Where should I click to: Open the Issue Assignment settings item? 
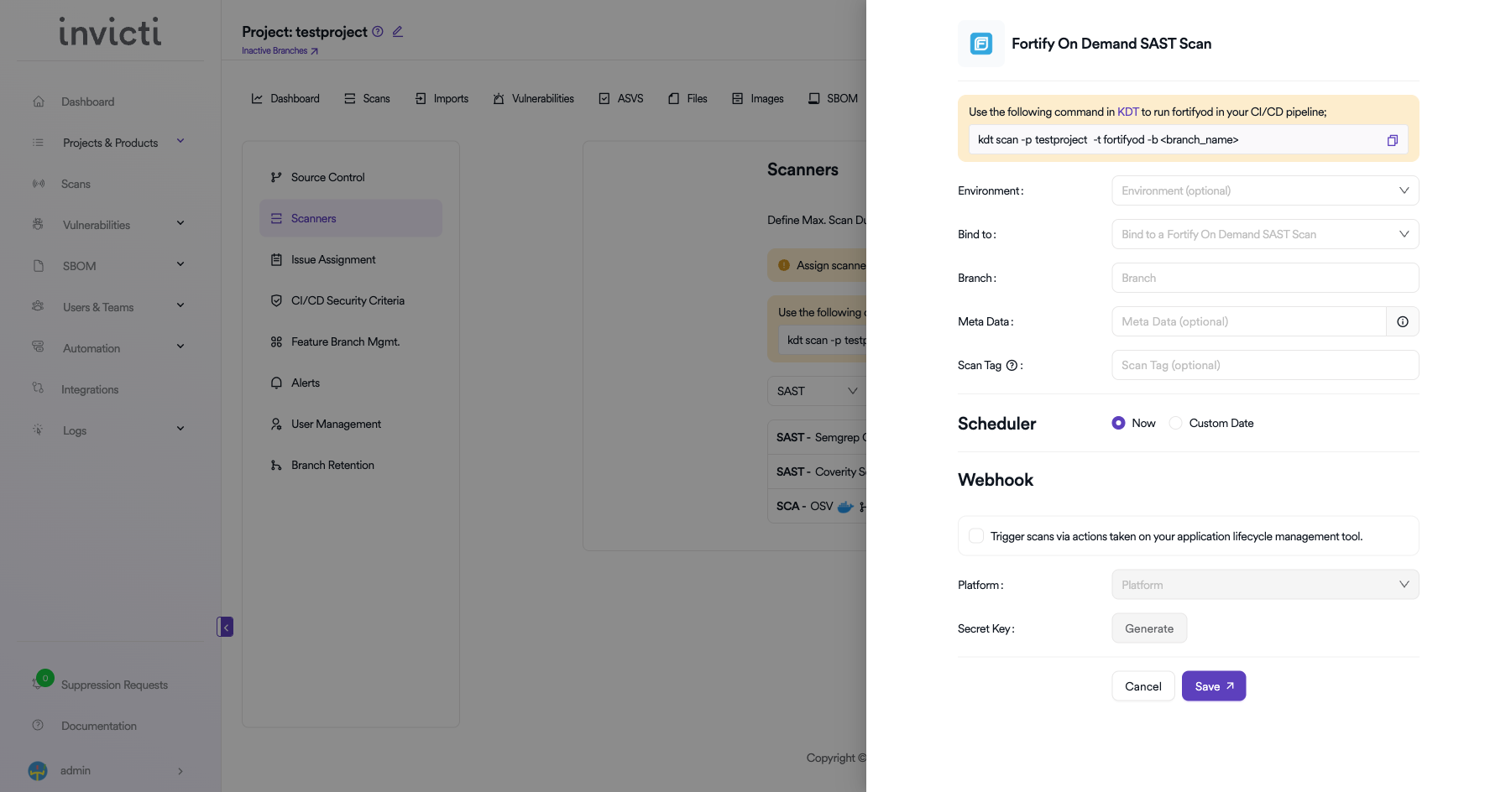click(x=333, y=260)
